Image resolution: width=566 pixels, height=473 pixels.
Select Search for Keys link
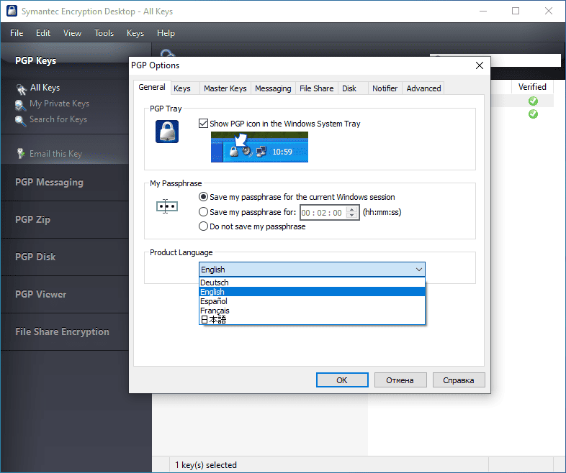click(x=58, y=119)
